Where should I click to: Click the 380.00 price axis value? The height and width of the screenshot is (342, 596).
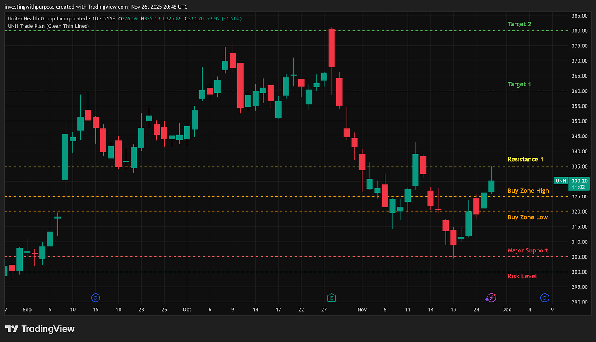(580, 31)
